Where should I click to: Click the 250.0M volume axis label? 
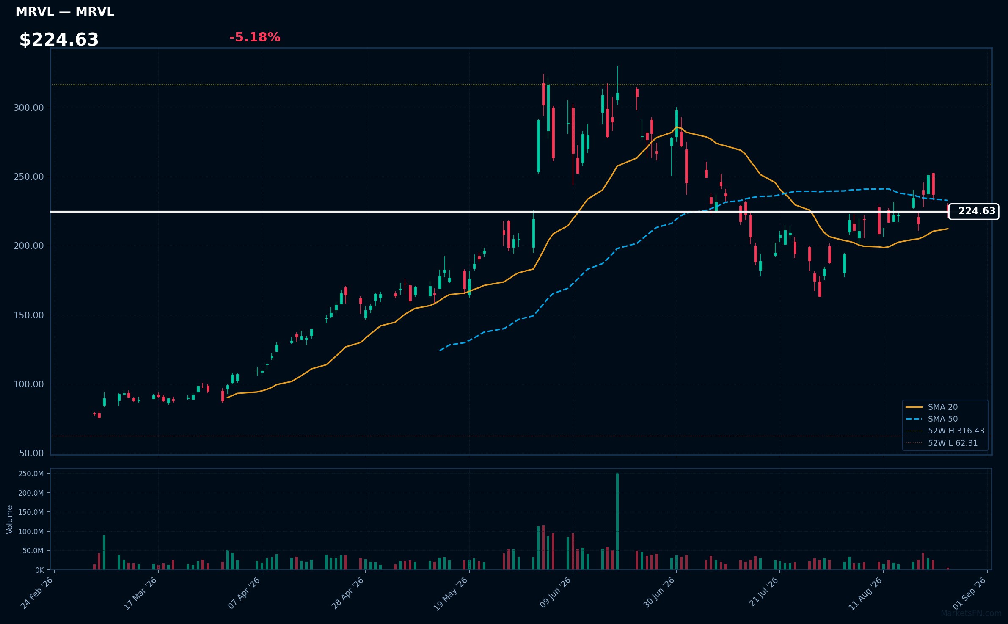[x=31, y=474]
